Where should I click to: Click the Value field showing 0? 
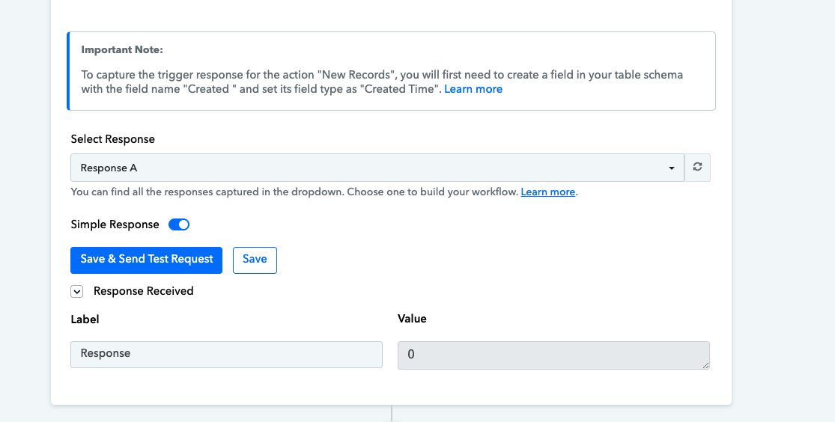[553, 355]
